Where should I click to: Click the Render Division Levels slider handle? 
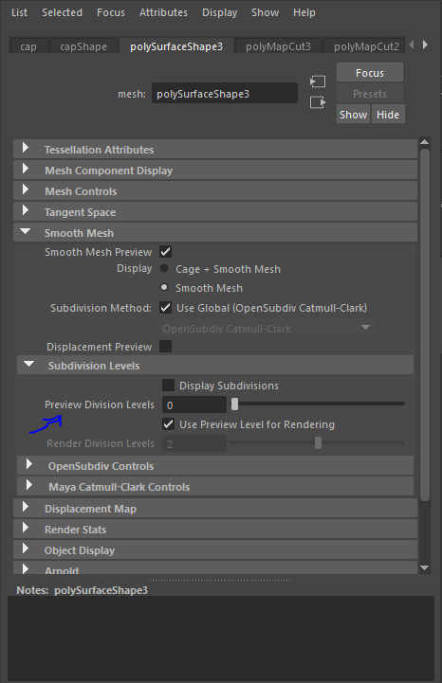click(x=318, y=443)
